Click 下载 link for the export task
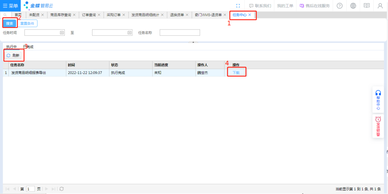Image resolution: width=388 pixels, height=194 pixels. [236, 72]
